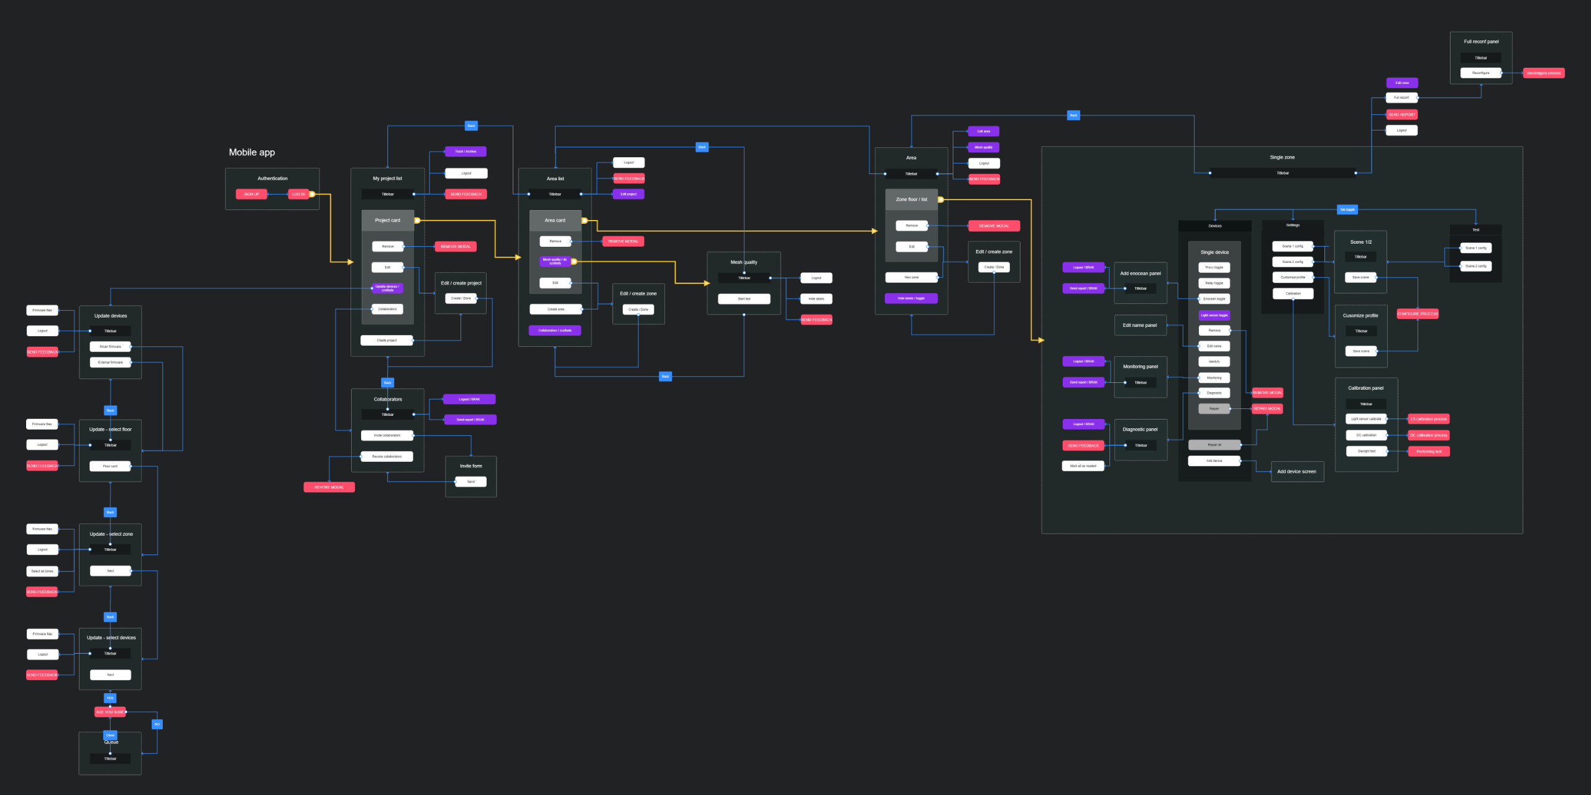Select the Relay toggle node

(1214, 283)
